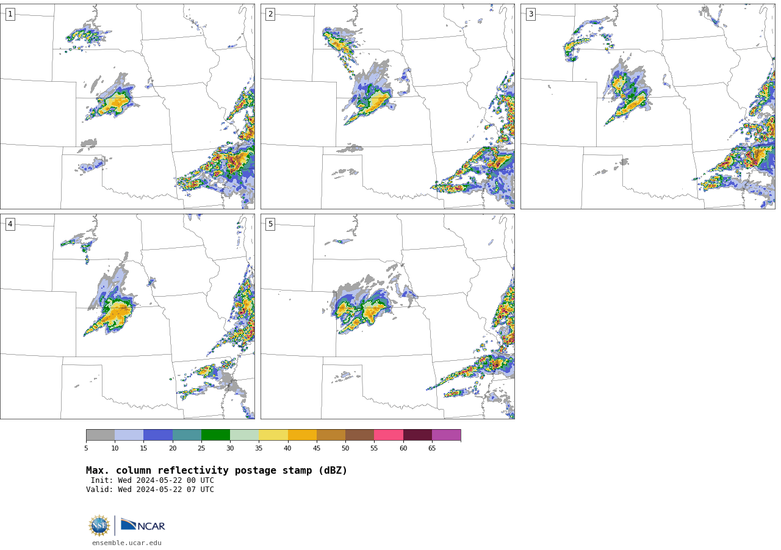This screenshot has height=550, width=781.
Task: Click the panel number 5 label
Action: point(270,224)
